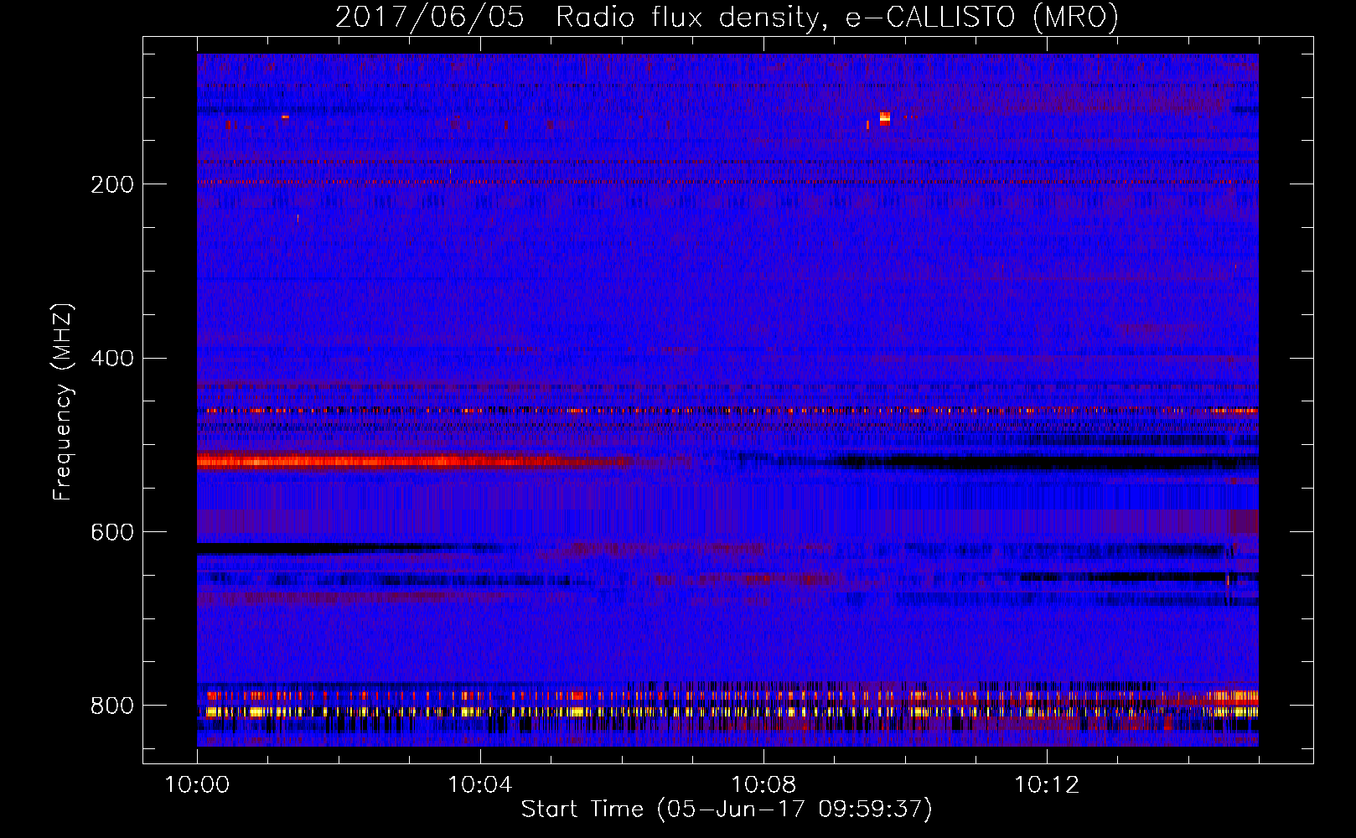Image resolution: width=1356 pixels, height=838 pixels.
Task: Click the '10:08' time axis label
Action: point(763,785)
